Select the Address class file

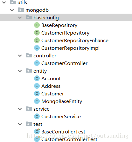(x=51, y=86)
